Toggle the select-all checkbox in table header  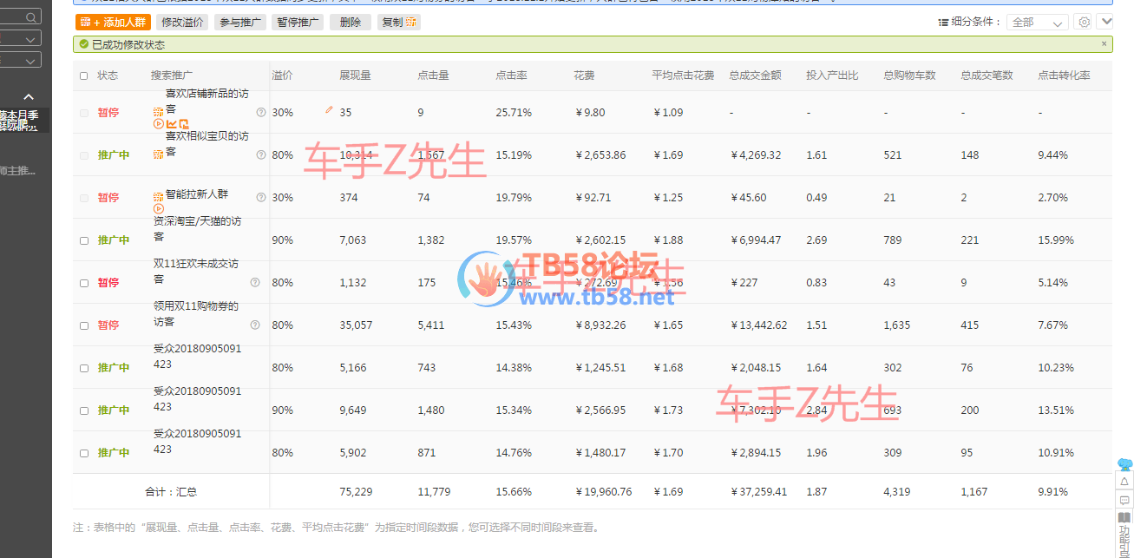[84, 75]
